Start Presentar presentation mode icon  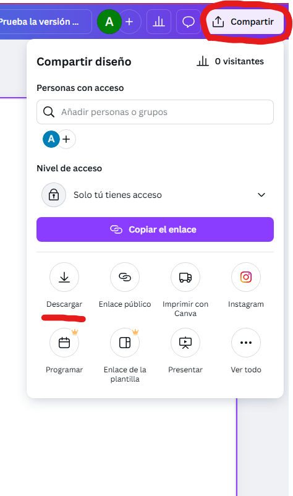(185, 343)
